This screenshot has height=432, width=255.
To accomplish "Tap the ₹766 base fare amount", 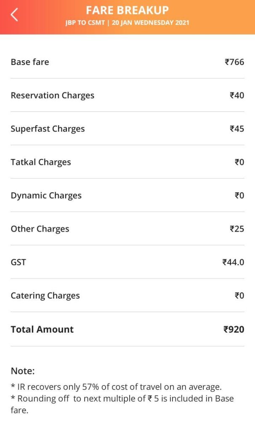I will click(x=234, y=62).
